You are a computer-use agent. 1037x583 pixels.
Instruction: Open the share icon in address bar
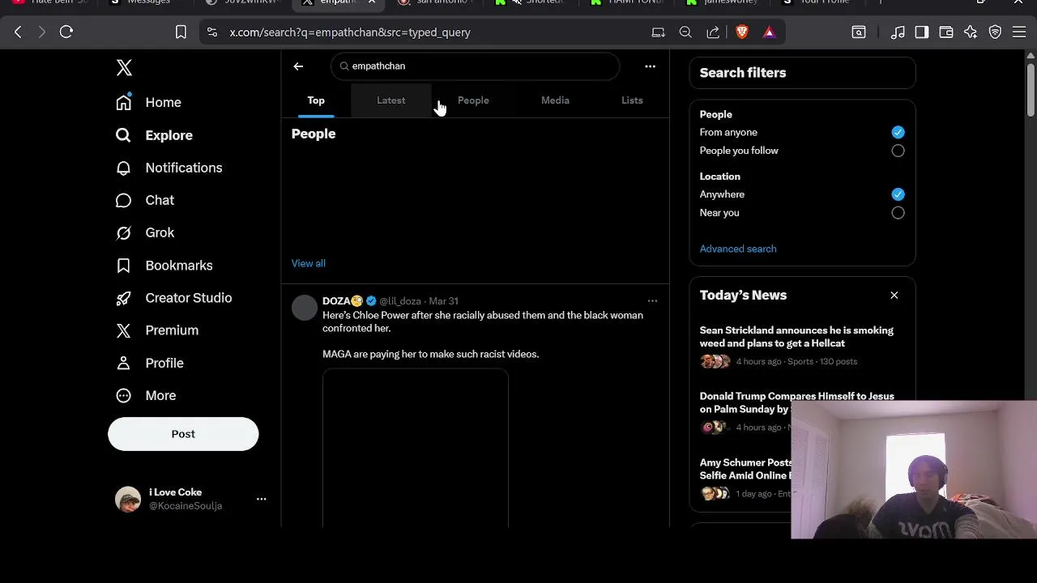point(713,32)
